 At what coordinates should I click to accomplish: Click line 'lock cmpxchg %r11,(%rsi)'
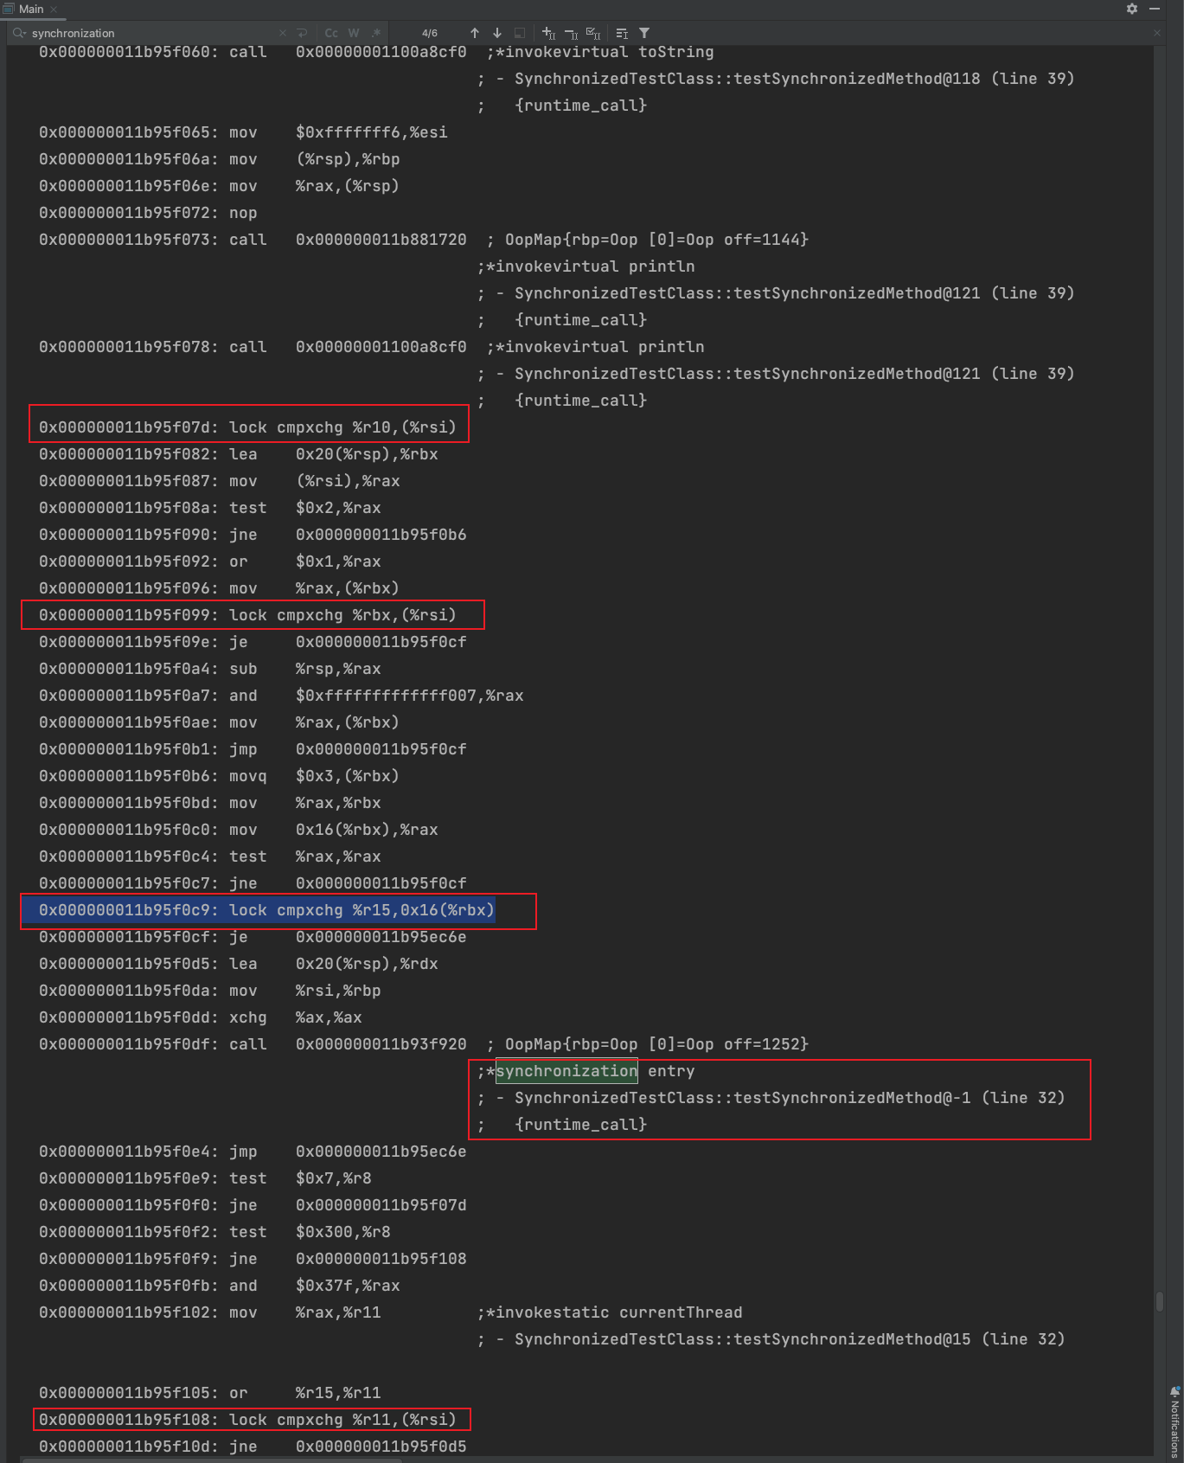tap(247, 1420)
